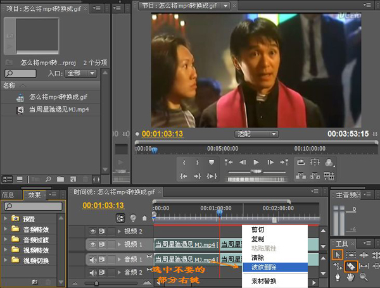Select the Razor tool
Viewport: 380px width, 288px height.
tap(351, 266)
